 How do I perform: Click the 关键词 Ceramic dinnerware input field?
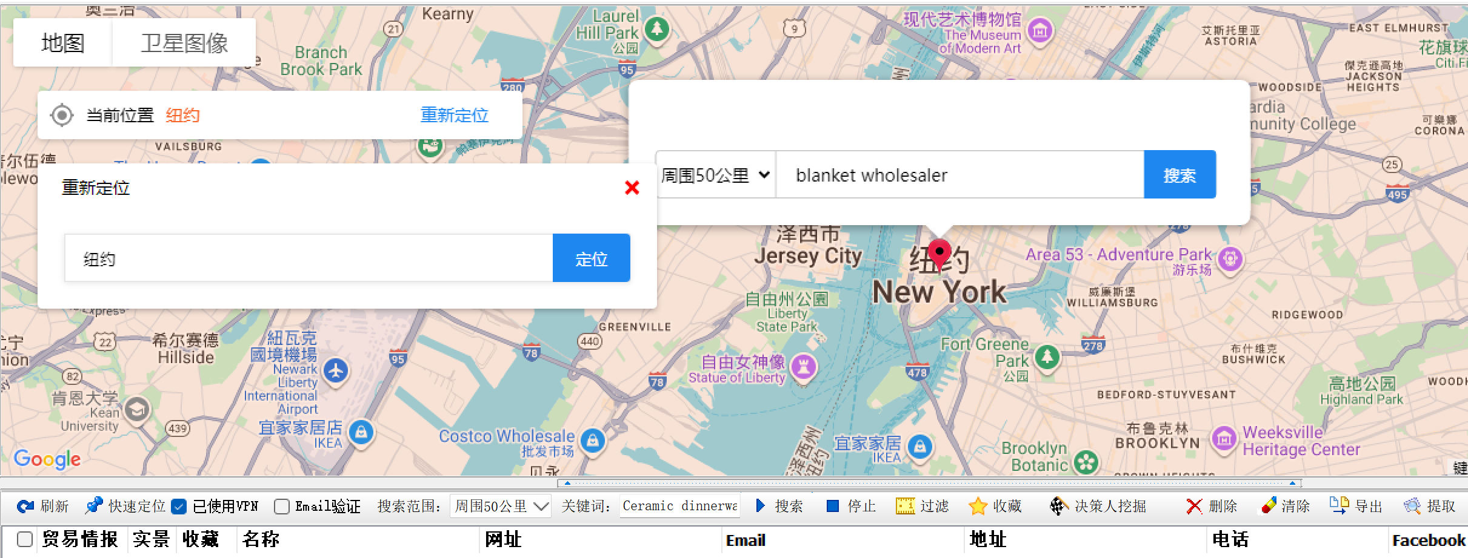[x=680, y=506]
